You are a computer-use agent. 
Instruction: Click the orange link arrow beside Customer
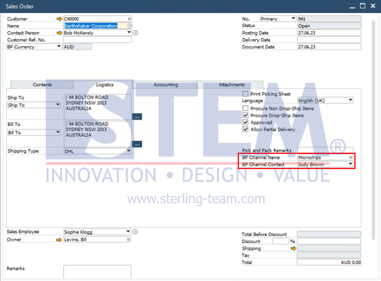[59, 19]
